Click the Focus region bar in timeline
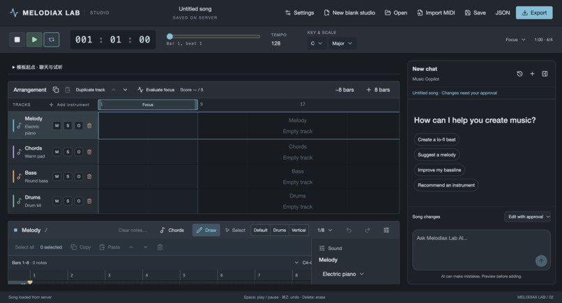Viewport: 562px width, 303px height. pos(148,104)
